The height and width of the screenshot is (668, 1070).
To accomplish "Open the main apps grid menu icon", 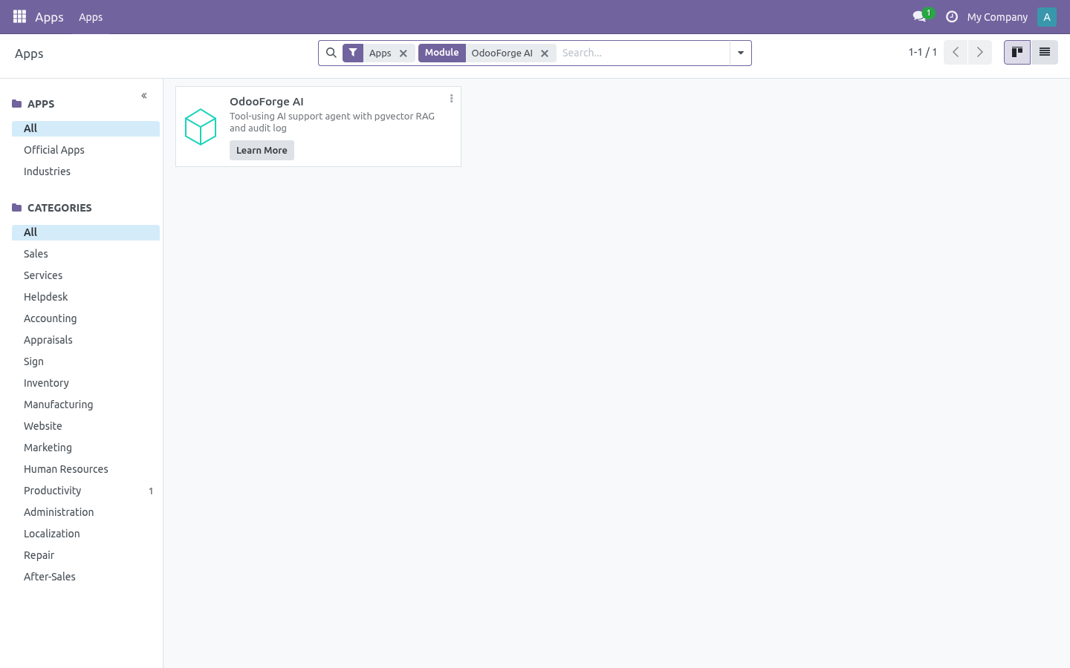I will tap(19, 16).
